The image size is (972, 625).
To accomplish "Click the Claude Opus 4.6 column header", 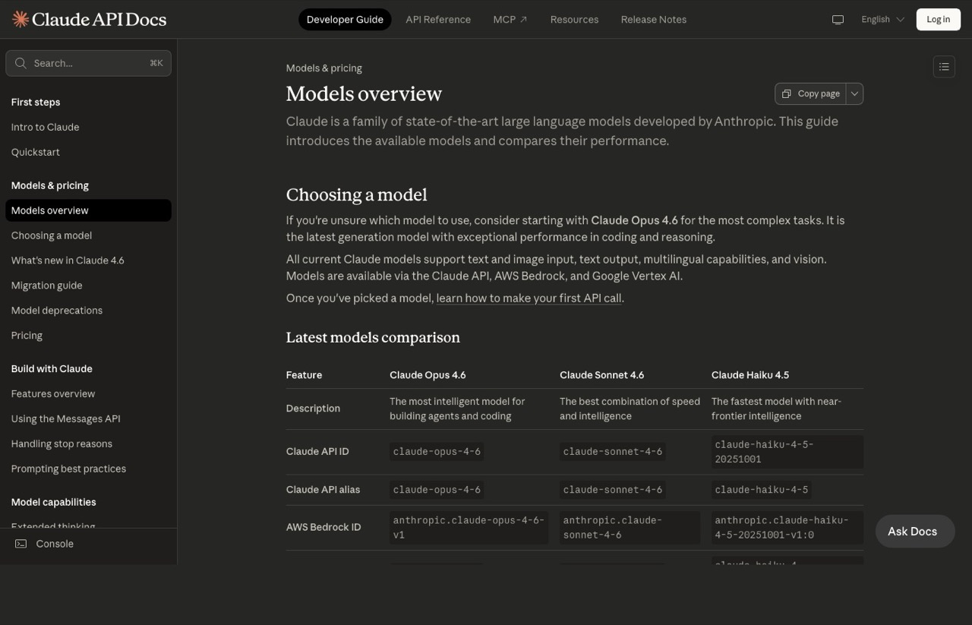I will (428, 375).
